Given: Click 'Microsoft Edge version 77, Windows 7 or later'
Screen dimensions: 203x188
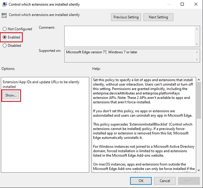Looking at the screenshot, I should [x=102, y=52].
